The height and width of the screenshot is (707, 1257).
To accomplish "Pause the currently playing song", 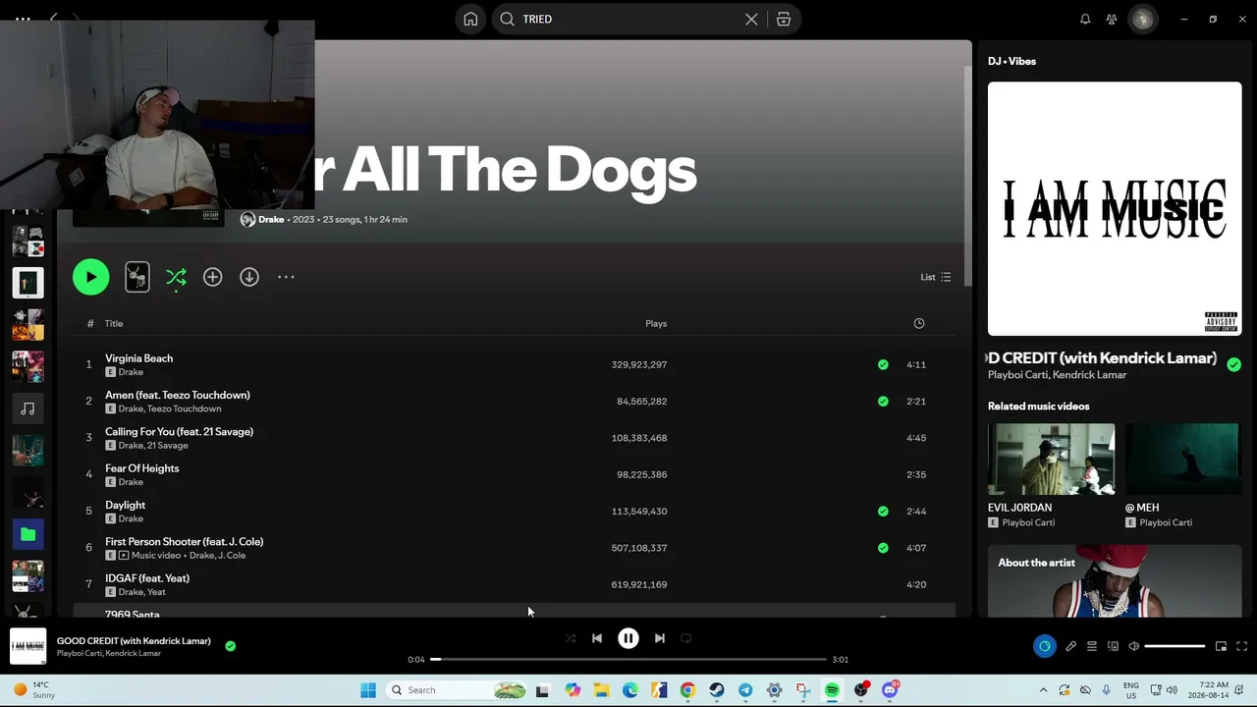I will click(x=628, y=638).
